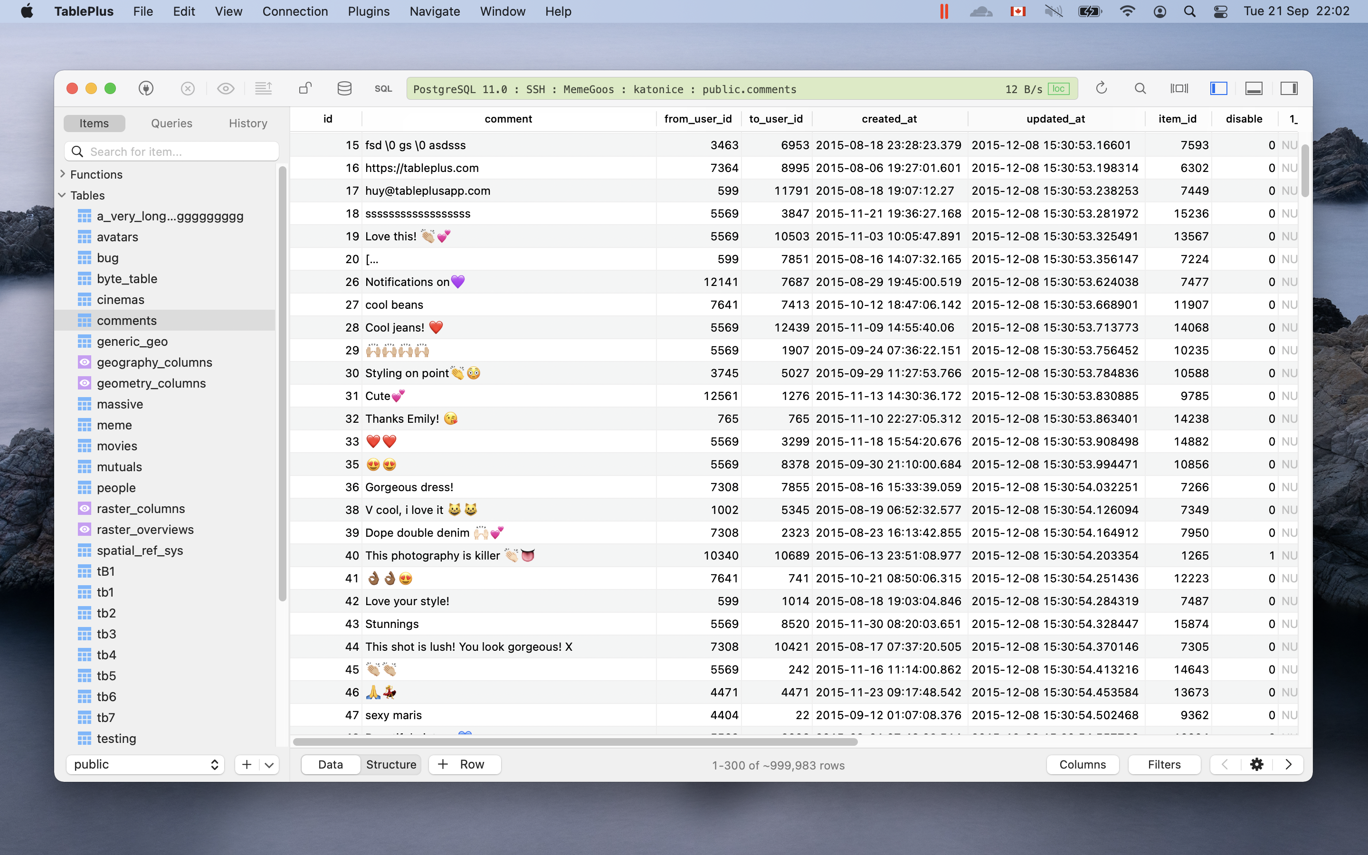
Task: Click the search input field in sidebar
Action: (x=172, y=151)
